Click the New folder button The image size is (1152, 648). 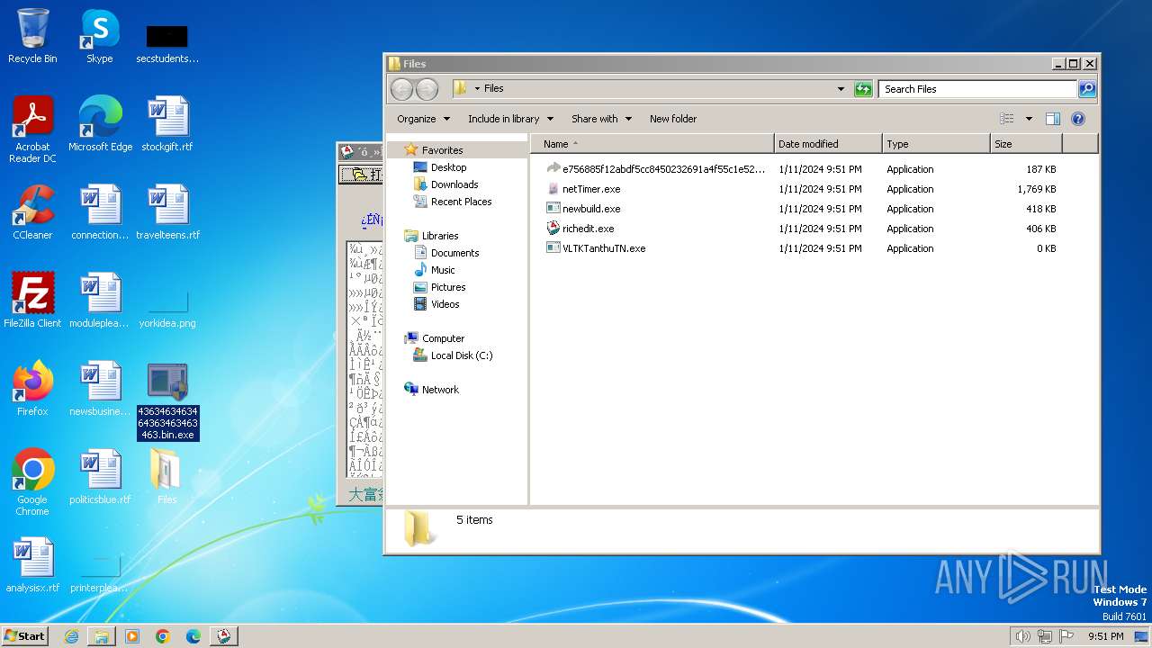click(673, 119)
